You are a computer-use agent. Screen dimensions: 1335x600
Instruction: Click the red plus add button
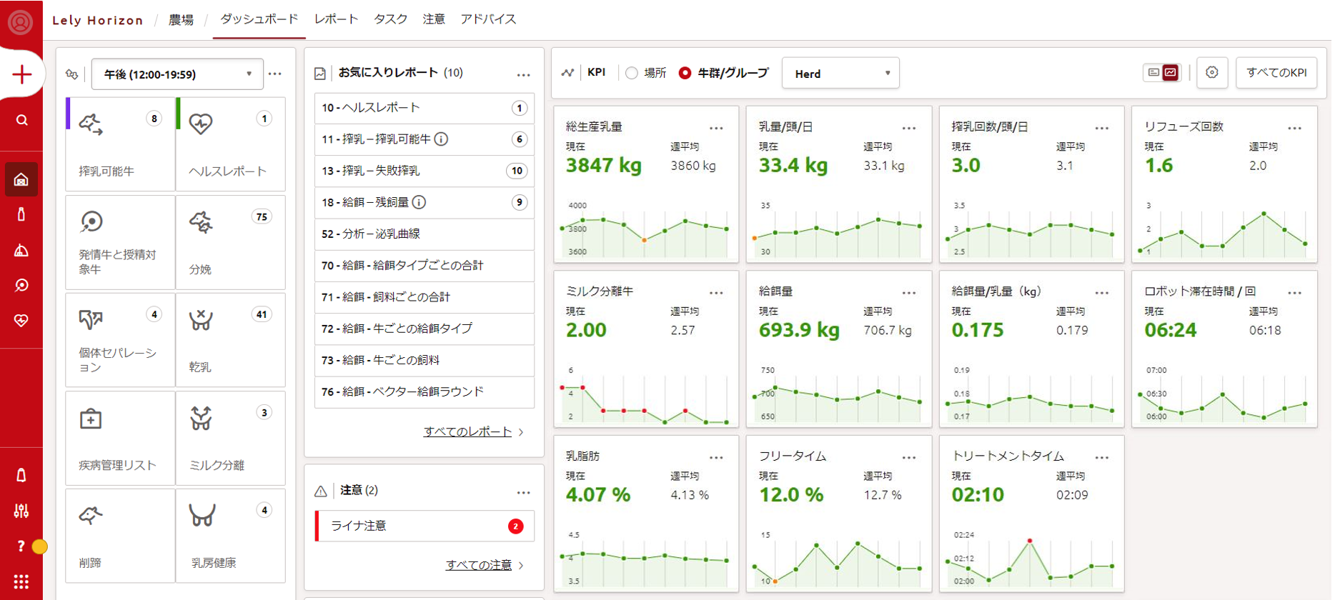(x=21, y=74)
